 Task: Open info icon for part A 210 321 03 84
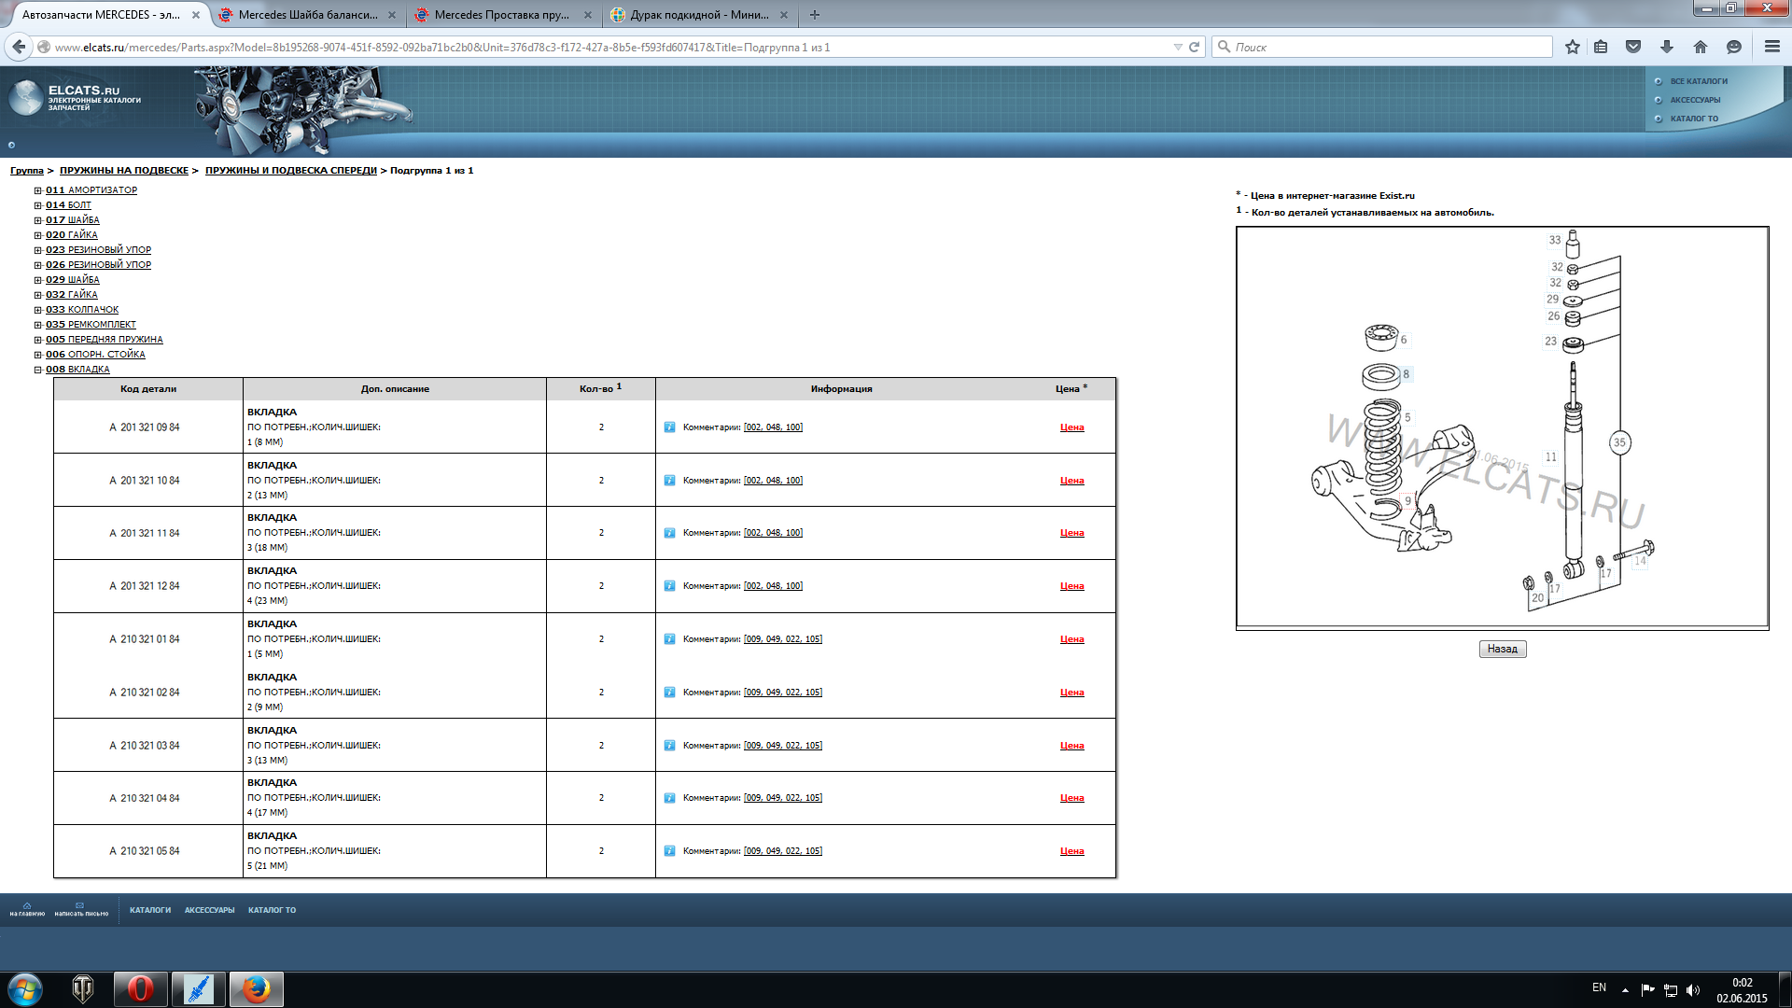(x=669, y=746)
